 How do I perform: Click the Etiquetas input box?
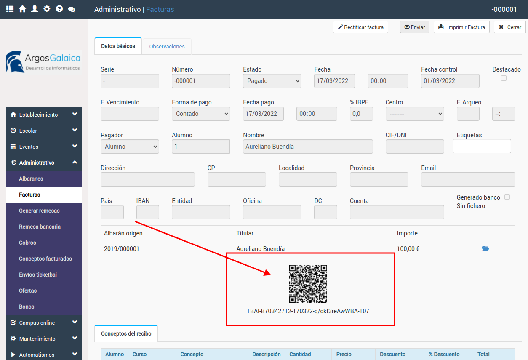tap(482, 146)
